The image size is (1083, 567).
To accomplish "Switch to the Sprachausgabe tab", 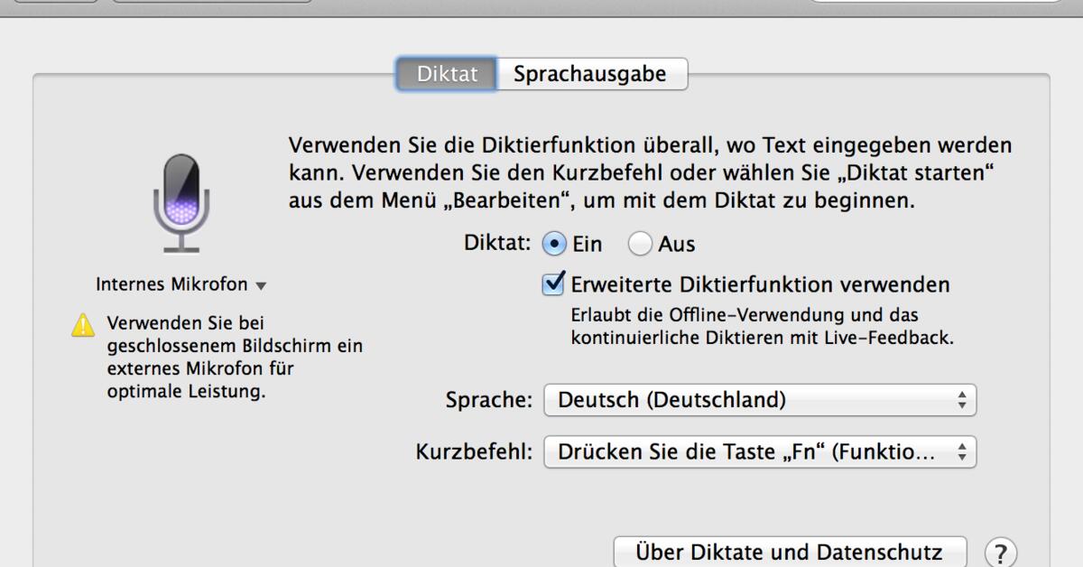I will tap(591, 74).
